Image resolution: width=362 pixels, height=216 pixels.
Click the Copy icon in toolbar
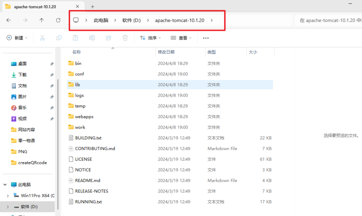click(59, 38)
